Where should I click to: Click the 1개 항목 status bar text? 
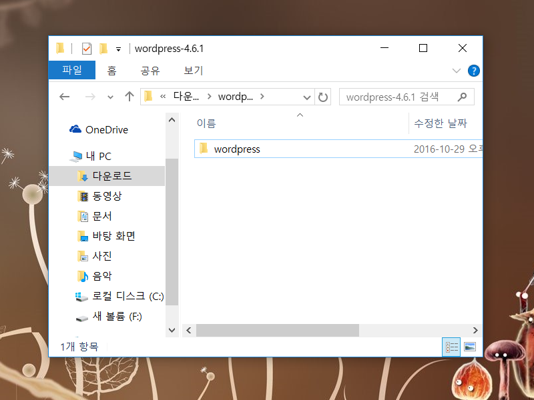point(79,347)
